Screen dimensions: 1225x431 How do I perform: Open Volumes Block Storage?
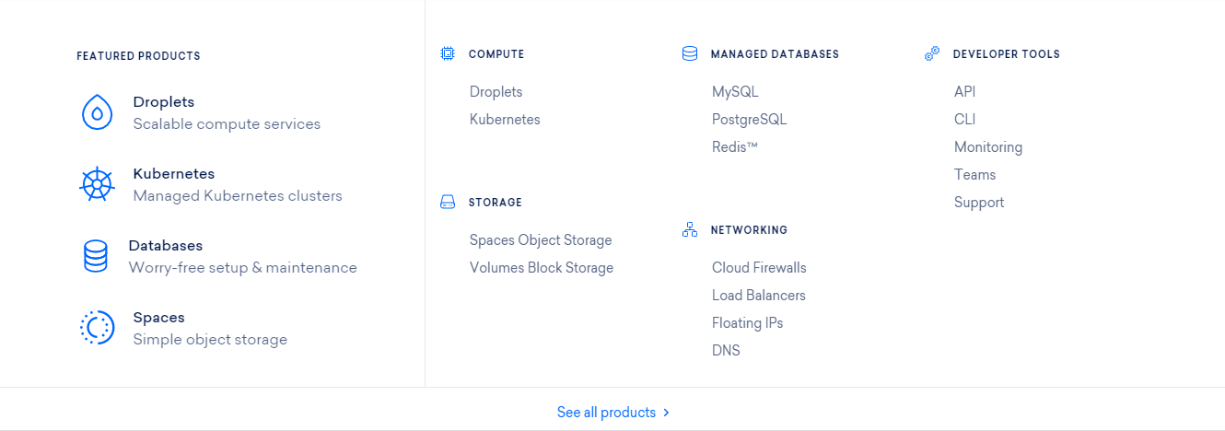[542, 267]
